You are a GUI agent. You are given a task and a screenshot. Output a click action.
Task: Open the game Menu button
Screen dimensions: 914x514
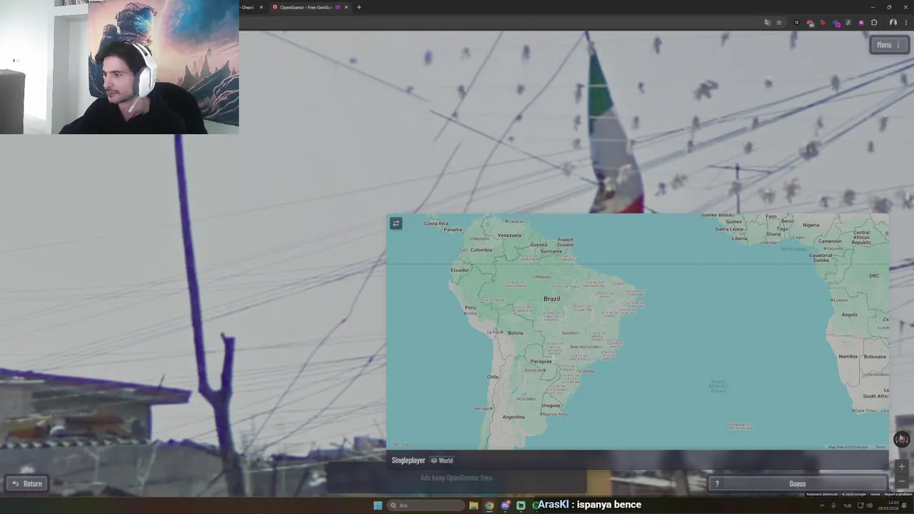point(888,45)
